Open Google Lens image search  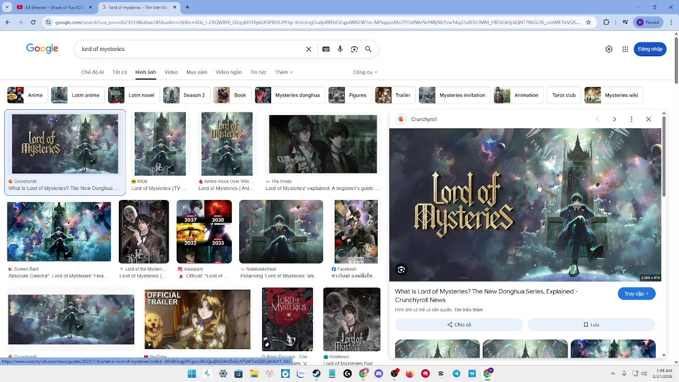click(354, 49)
